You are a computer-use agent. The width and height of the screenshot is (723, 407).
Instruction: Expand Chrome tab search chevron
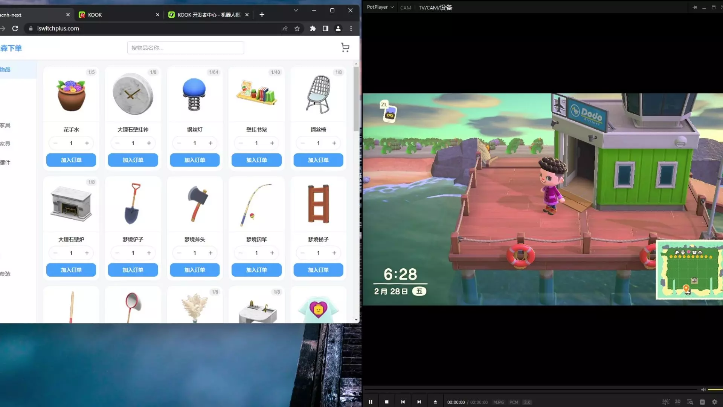click(x=296, y=11)
